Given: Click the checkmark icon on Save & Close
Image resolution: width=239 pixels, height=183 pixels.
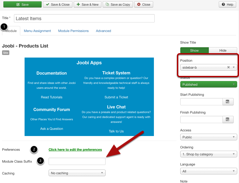Looking at the screenshot, I should pyautogui.click(x=48, y=4).
